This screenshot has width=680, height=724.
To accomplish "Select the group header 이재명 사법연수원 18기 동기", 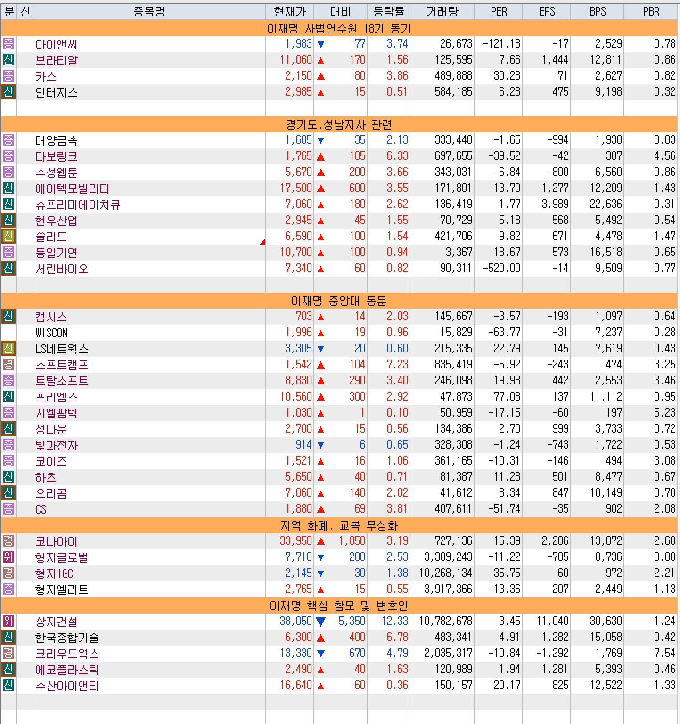I will (x=339, y=28).
